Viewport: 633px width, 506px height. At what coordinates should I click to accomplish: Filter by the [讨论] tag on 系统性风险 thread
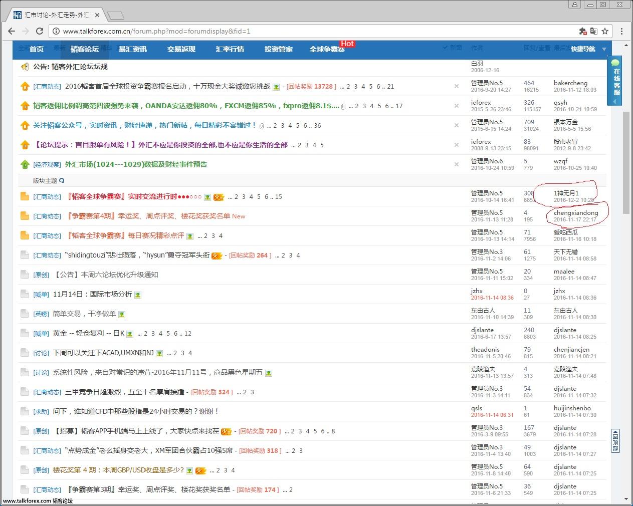click(41, 373)
